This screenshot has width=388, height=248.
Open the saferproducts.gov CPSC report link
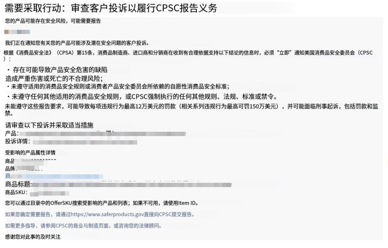[x=99, y=214]
